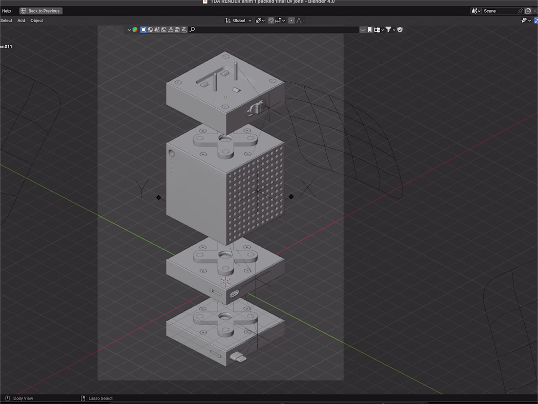Open viewport visibility and selectability dropdown
538x404 pixels.
[526, 21]
